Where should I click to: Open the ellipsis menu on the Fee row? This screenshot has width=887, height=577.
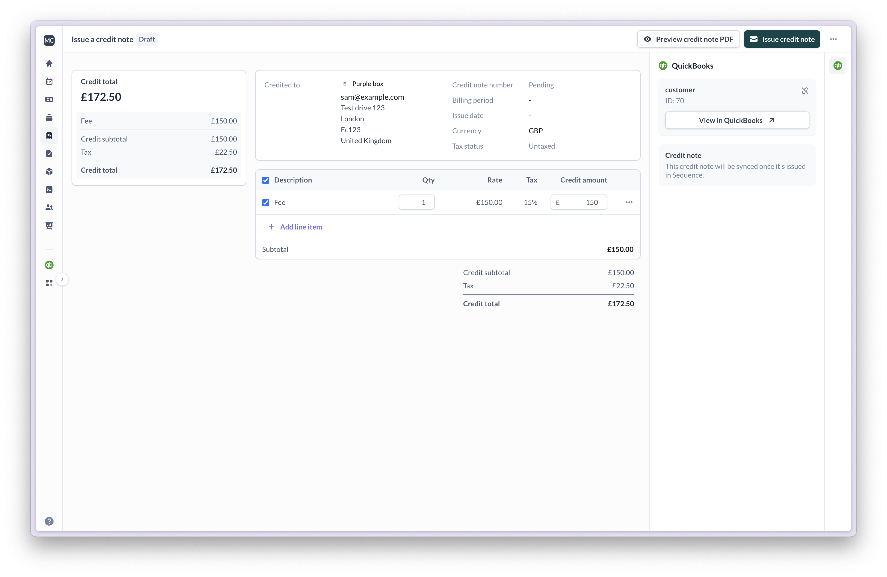(629, 202)
